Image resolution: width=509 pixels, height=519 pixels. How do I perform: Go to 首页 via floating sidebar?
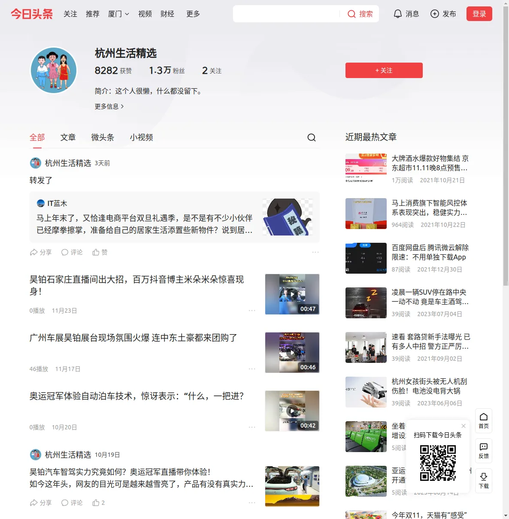point(484,421)
